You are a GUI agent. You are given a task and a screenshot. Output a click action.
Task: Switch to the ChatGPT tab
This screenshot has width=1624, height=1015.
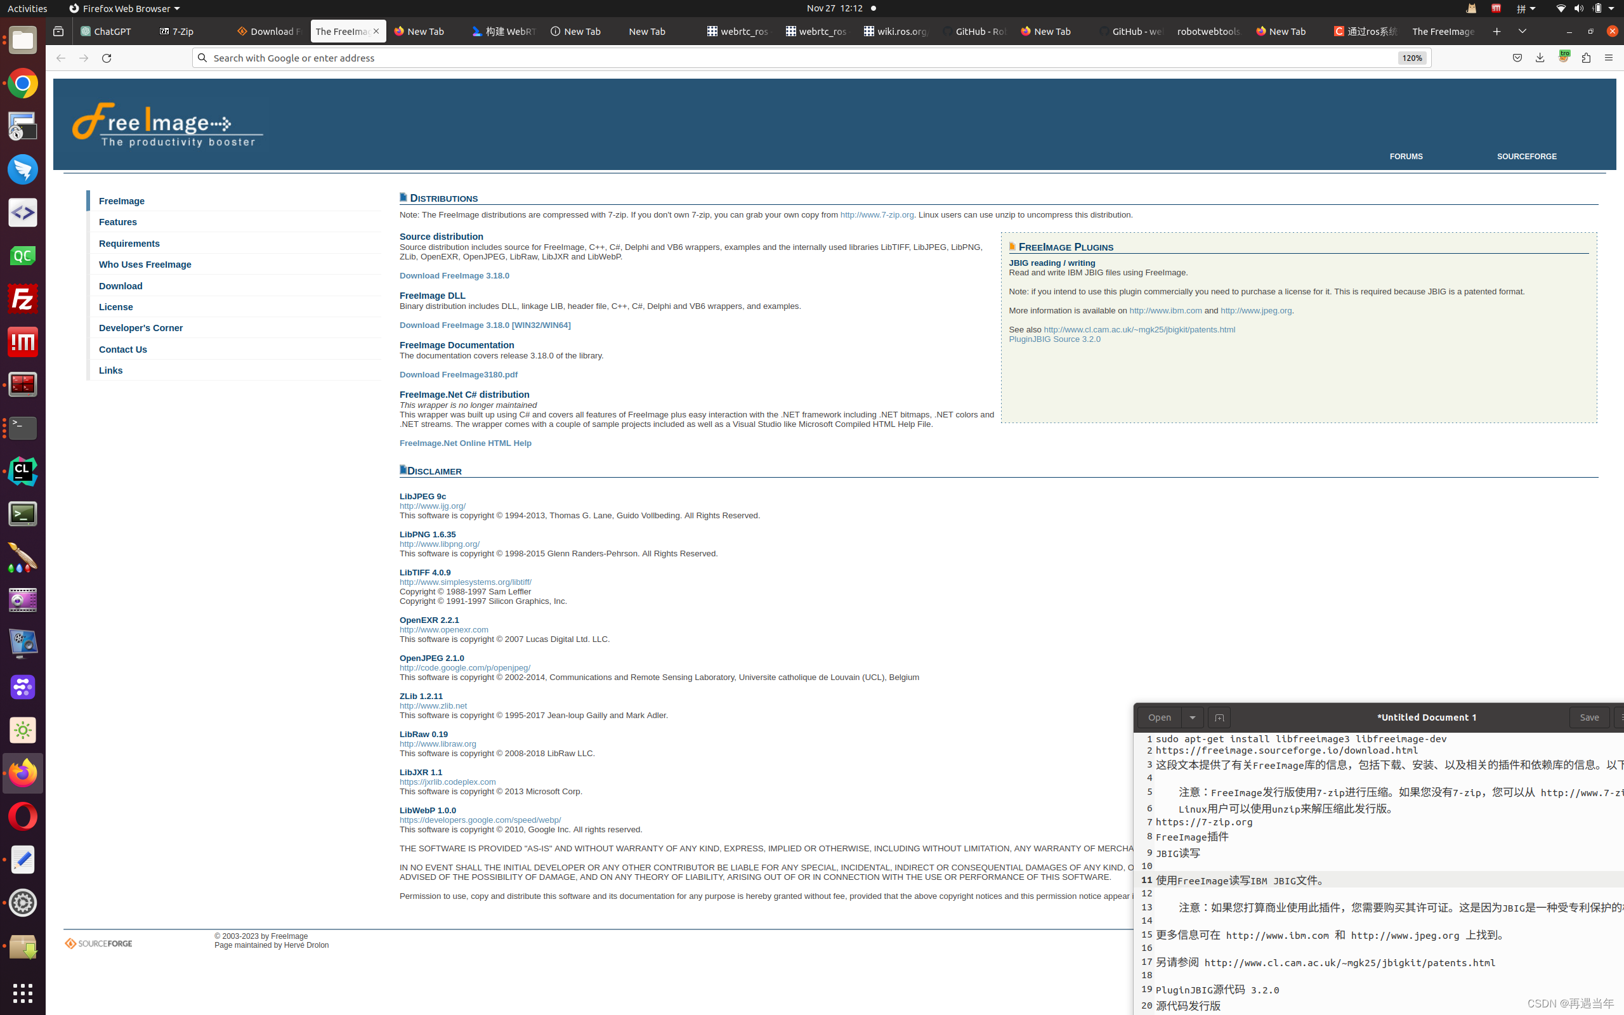tap(106, 32)
